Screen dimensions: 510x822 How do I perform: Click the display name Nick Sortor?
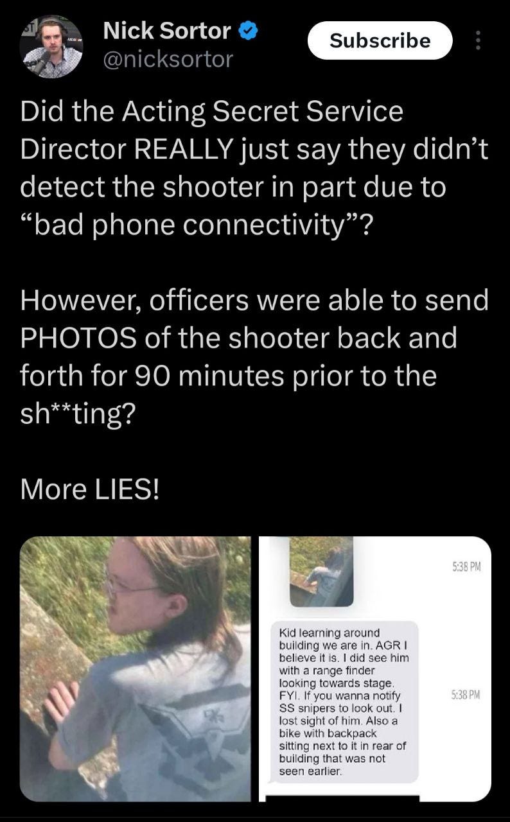pyautogui.click(x=167, y=30)
